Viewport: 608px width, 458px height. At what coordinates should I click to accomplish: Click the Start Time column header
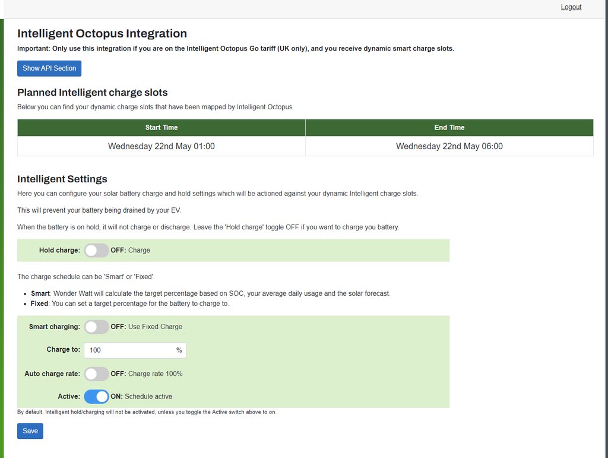coord(161,128)
